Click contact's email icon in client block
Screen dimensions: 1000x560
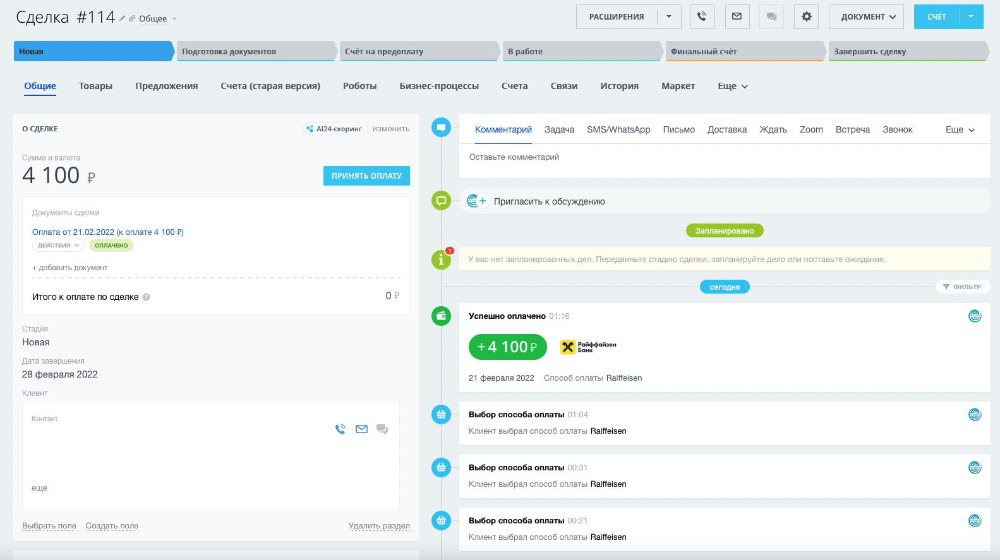coord(361,429)
